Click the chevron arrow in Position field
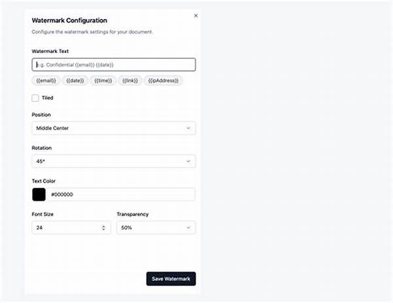 point(188,128)
